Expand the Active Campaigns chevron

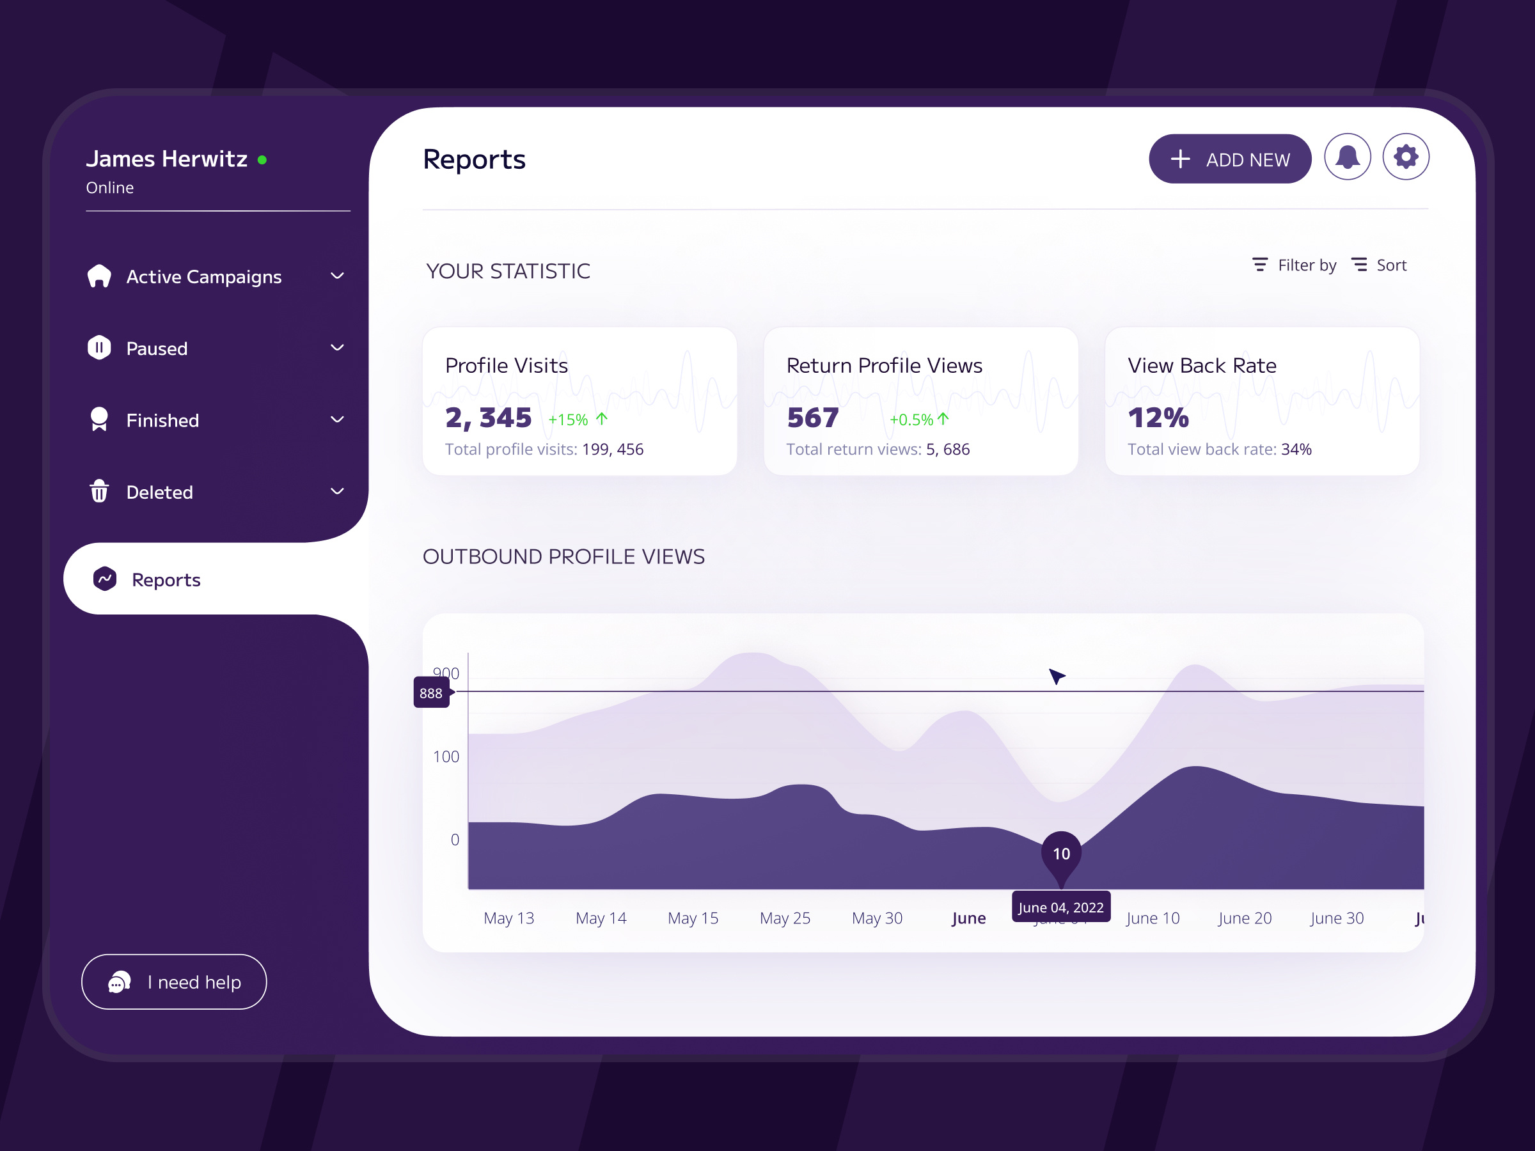point(337,276)
